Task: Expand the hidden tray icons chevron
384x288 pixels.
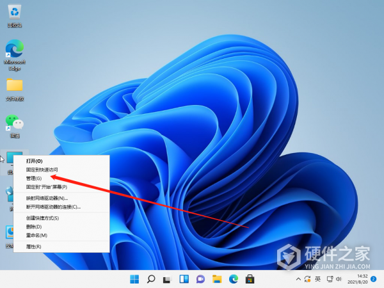Action: (x=297, y=279)
